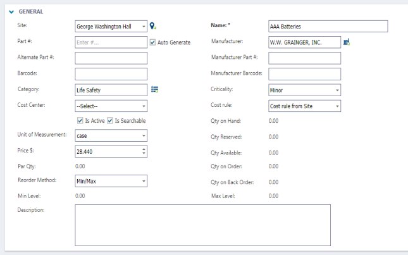The image size is (408, 255).
Task: Click the Description text area
Action: pos(202,225)
